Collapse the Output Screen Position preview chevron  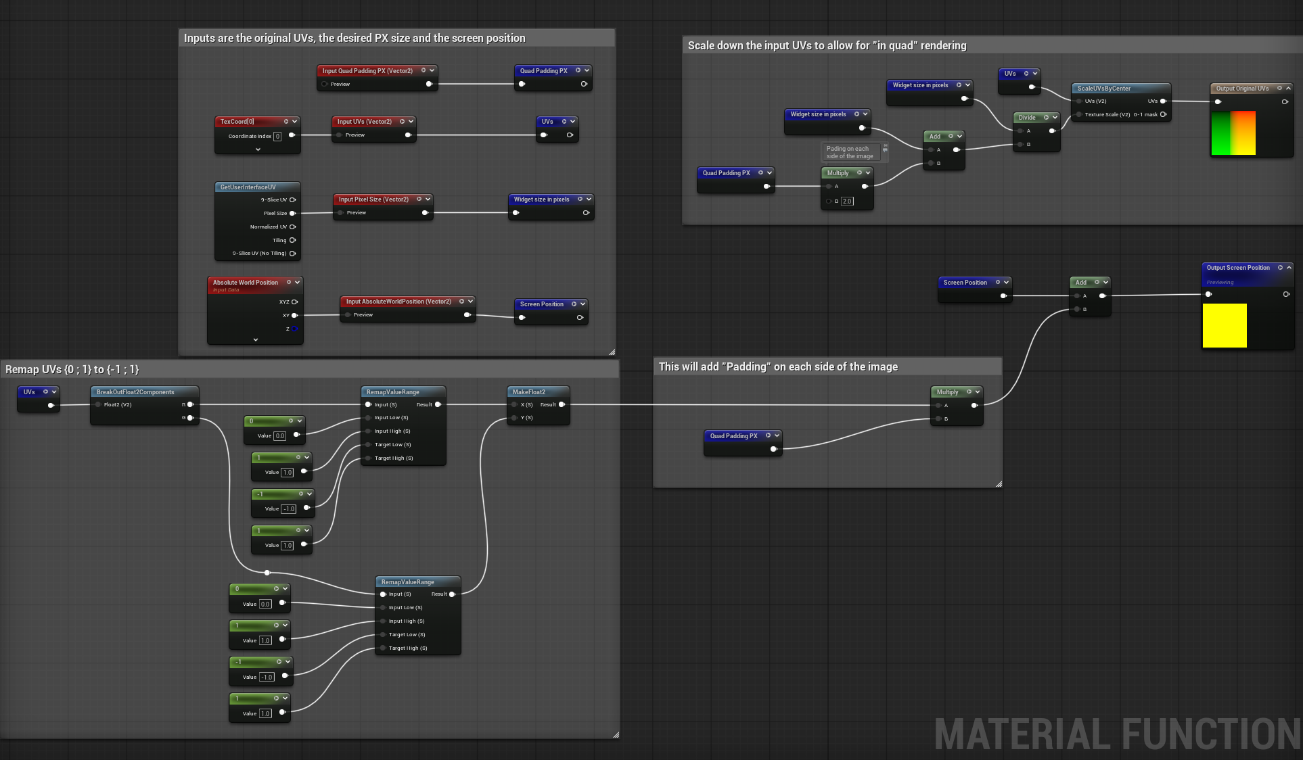[x=1289, y=268]
